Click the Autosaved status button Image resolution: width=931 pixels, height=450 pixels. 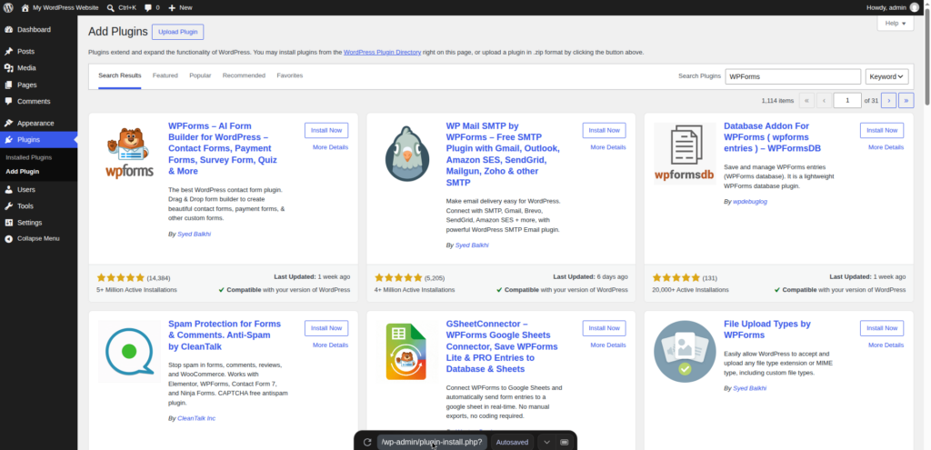pos(512,443)
